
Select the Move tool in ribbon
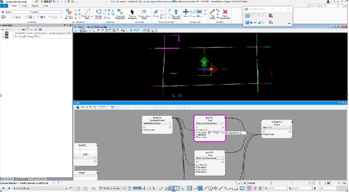186,13
